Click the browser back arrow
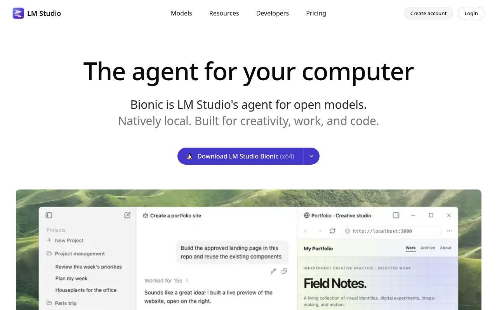Image resolution: width=497 pixels, height=310 pixels. [306, 231]
